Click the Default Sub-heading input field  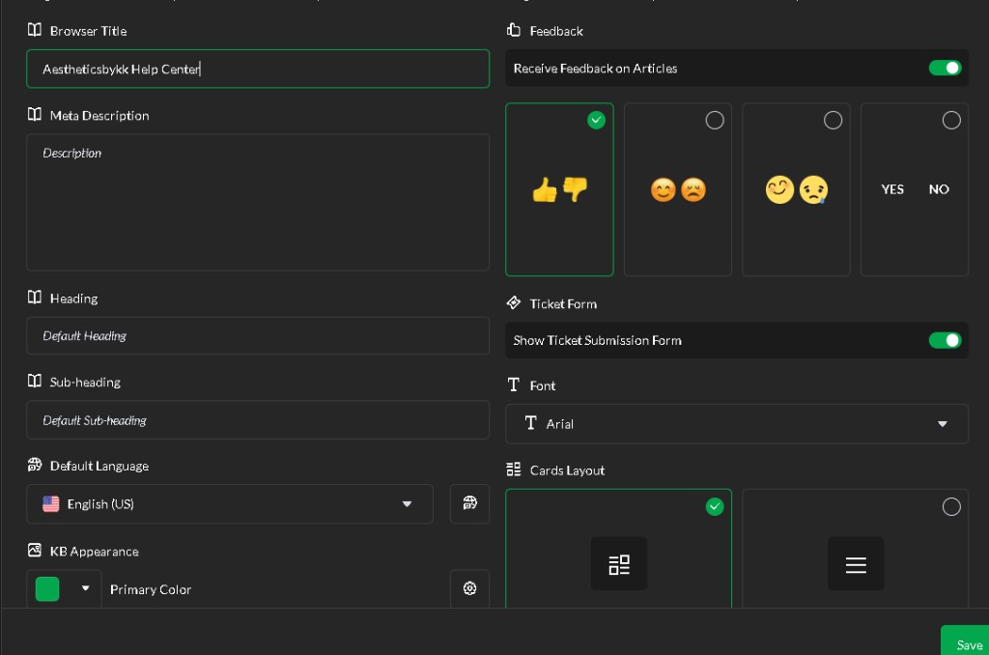point(258,419)
